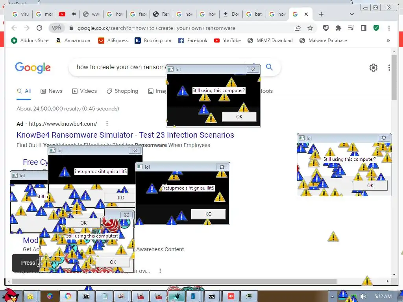Screen dimensions: 403x302
Task: Click OK in the top 'lol' dialog
Action: click(239, 116)
